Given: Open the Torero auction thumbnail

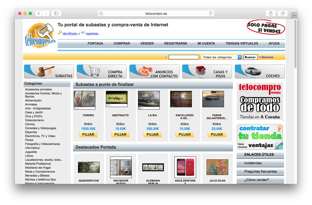Looking at the screenshot, I should [x=85, y=100].
